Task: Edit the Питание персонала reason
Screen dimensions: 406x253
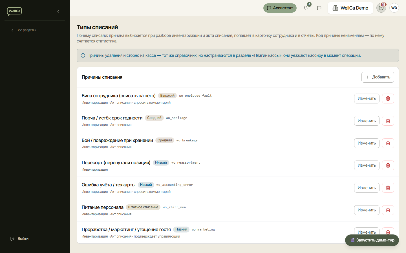Action: 367,210
